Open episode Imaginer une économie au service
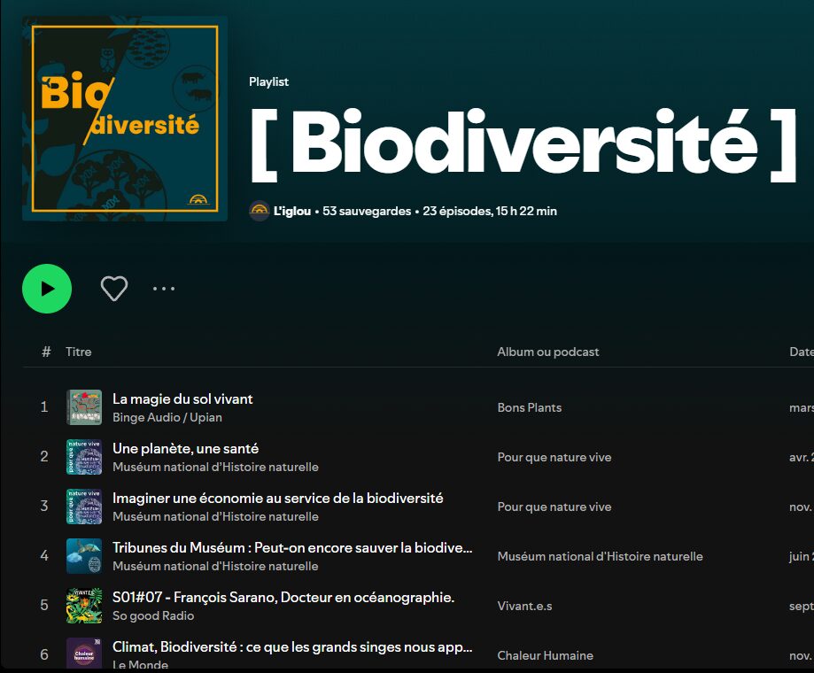This screenshot has height=673, width=814. coord(278,499)
